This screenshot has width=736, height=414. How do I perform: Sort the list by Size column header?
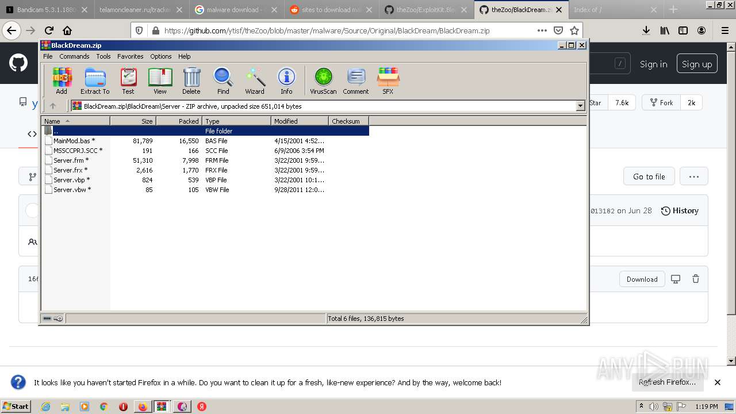coord(133,121)
